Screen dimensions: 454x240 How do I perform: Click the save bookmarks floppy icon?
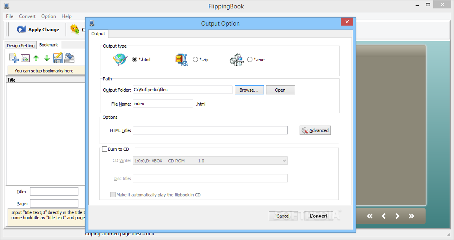pos(58,58)
